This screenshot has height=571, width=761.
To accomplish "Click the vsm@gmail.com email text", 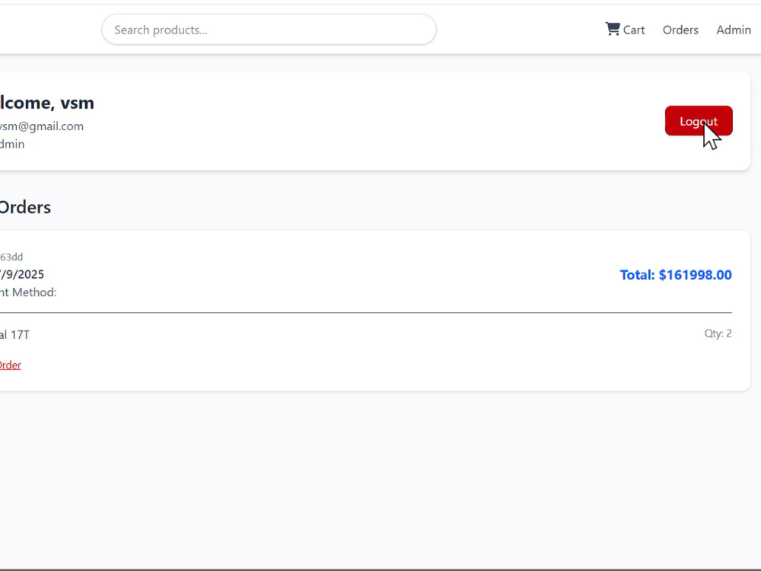I will click(x=42, y=126).
